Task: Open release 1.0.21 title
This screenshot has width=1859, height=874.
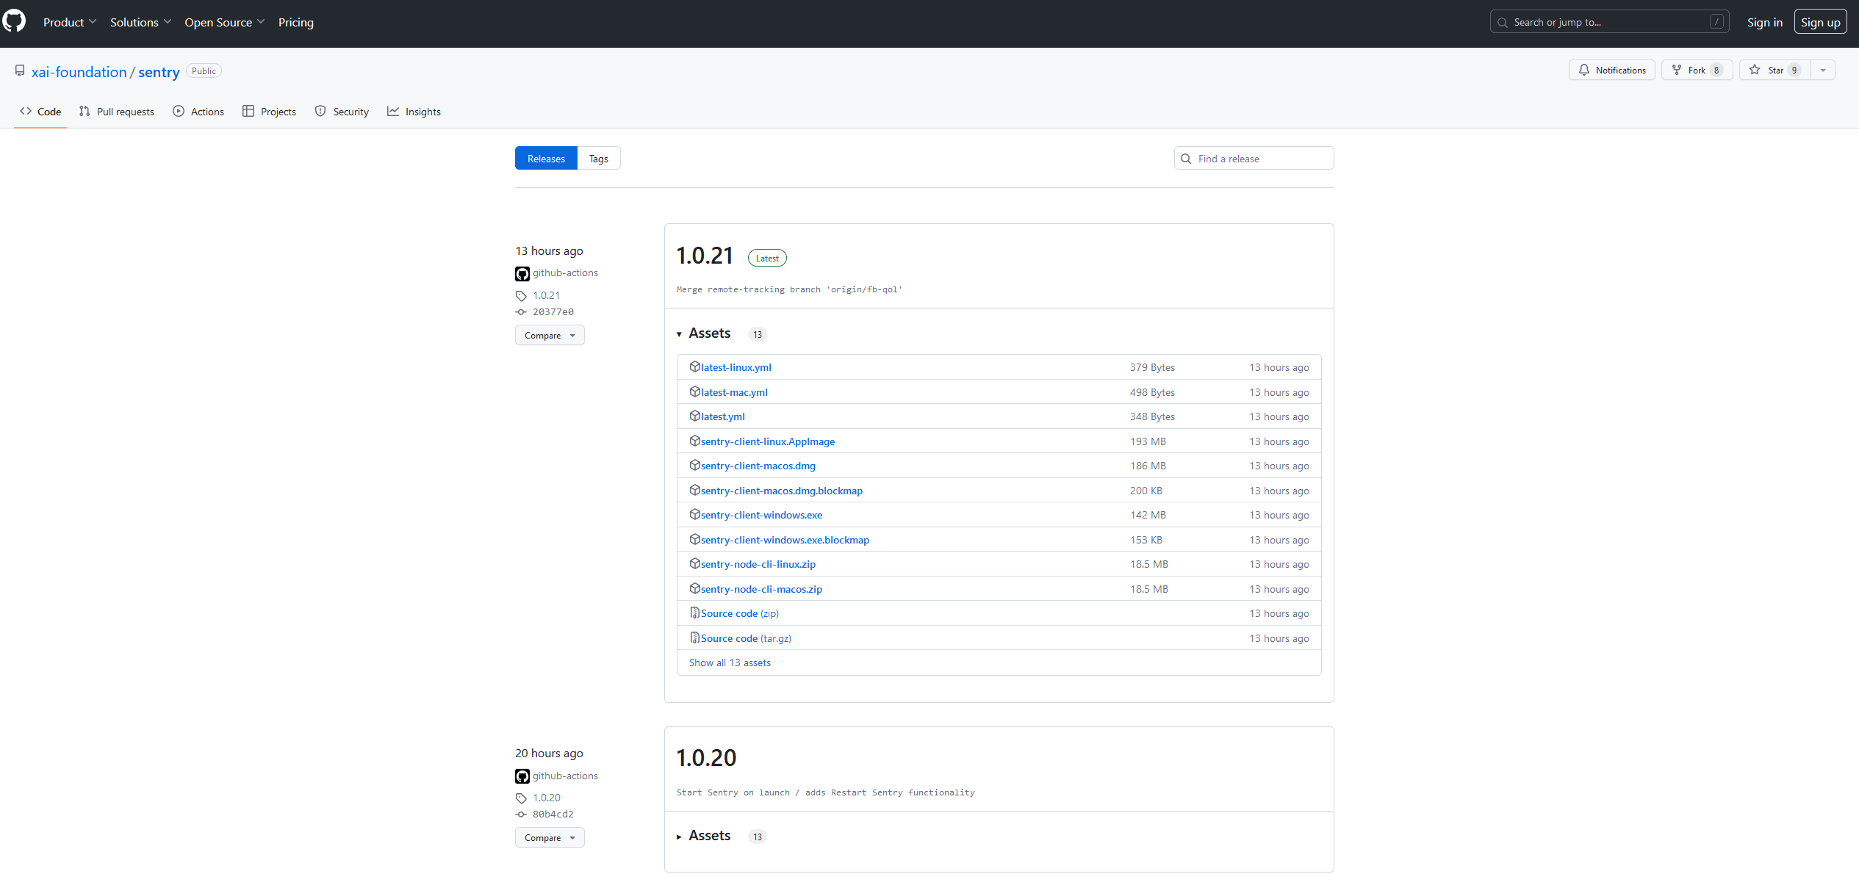Action: pyautogui.click(x=705, y=256)
